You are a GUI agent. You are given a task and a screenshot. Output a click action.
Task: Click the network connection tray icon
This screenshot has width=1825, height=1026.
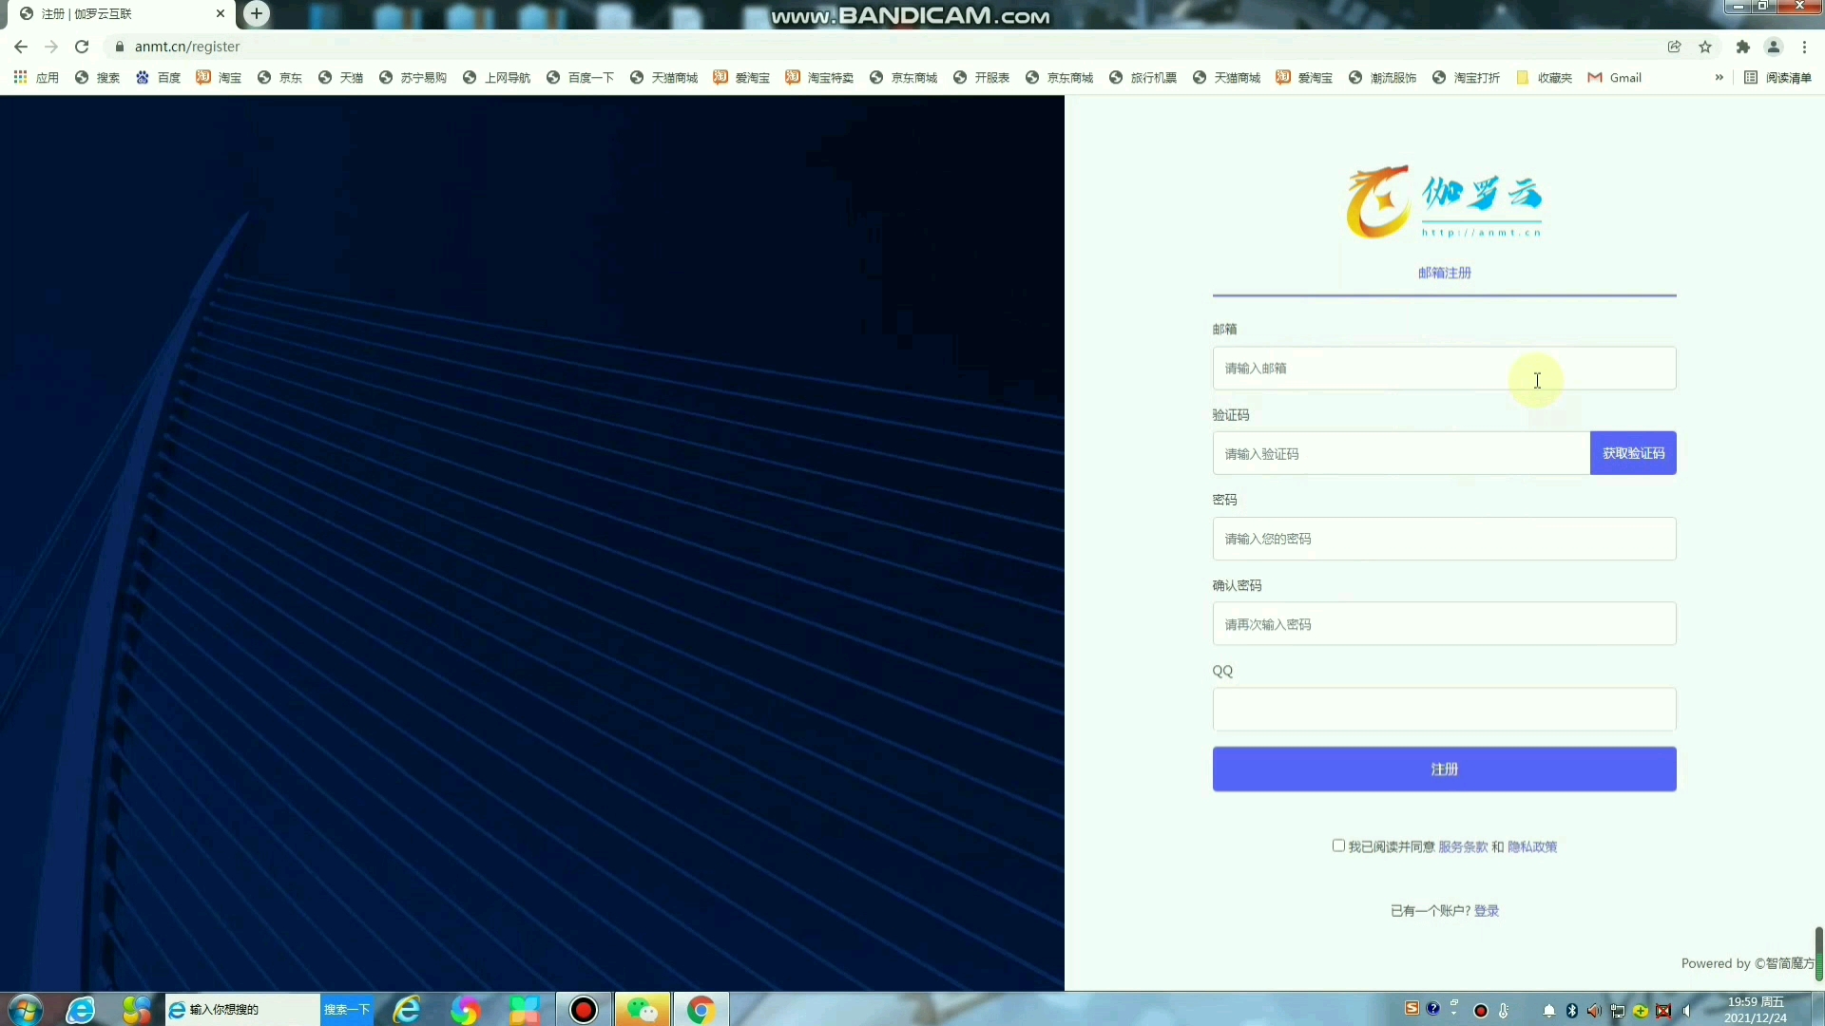[x=1618, y=1011]
